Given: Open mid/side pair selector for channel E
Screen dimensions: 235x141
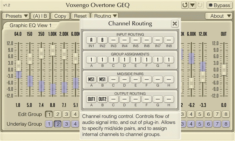Looking at the screenshot, I should [x=136, y=80].
